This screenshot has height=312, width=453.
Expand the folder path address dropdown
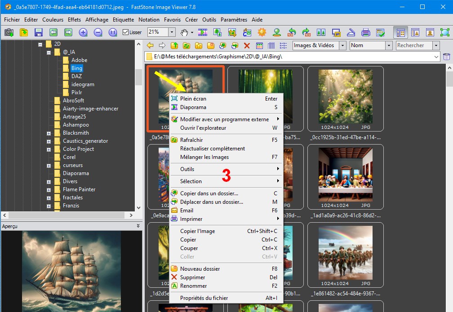[436, 57]
